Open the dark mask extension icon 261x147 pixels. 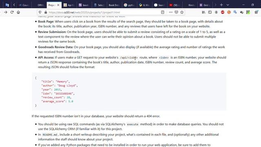(x=241, y=12)
